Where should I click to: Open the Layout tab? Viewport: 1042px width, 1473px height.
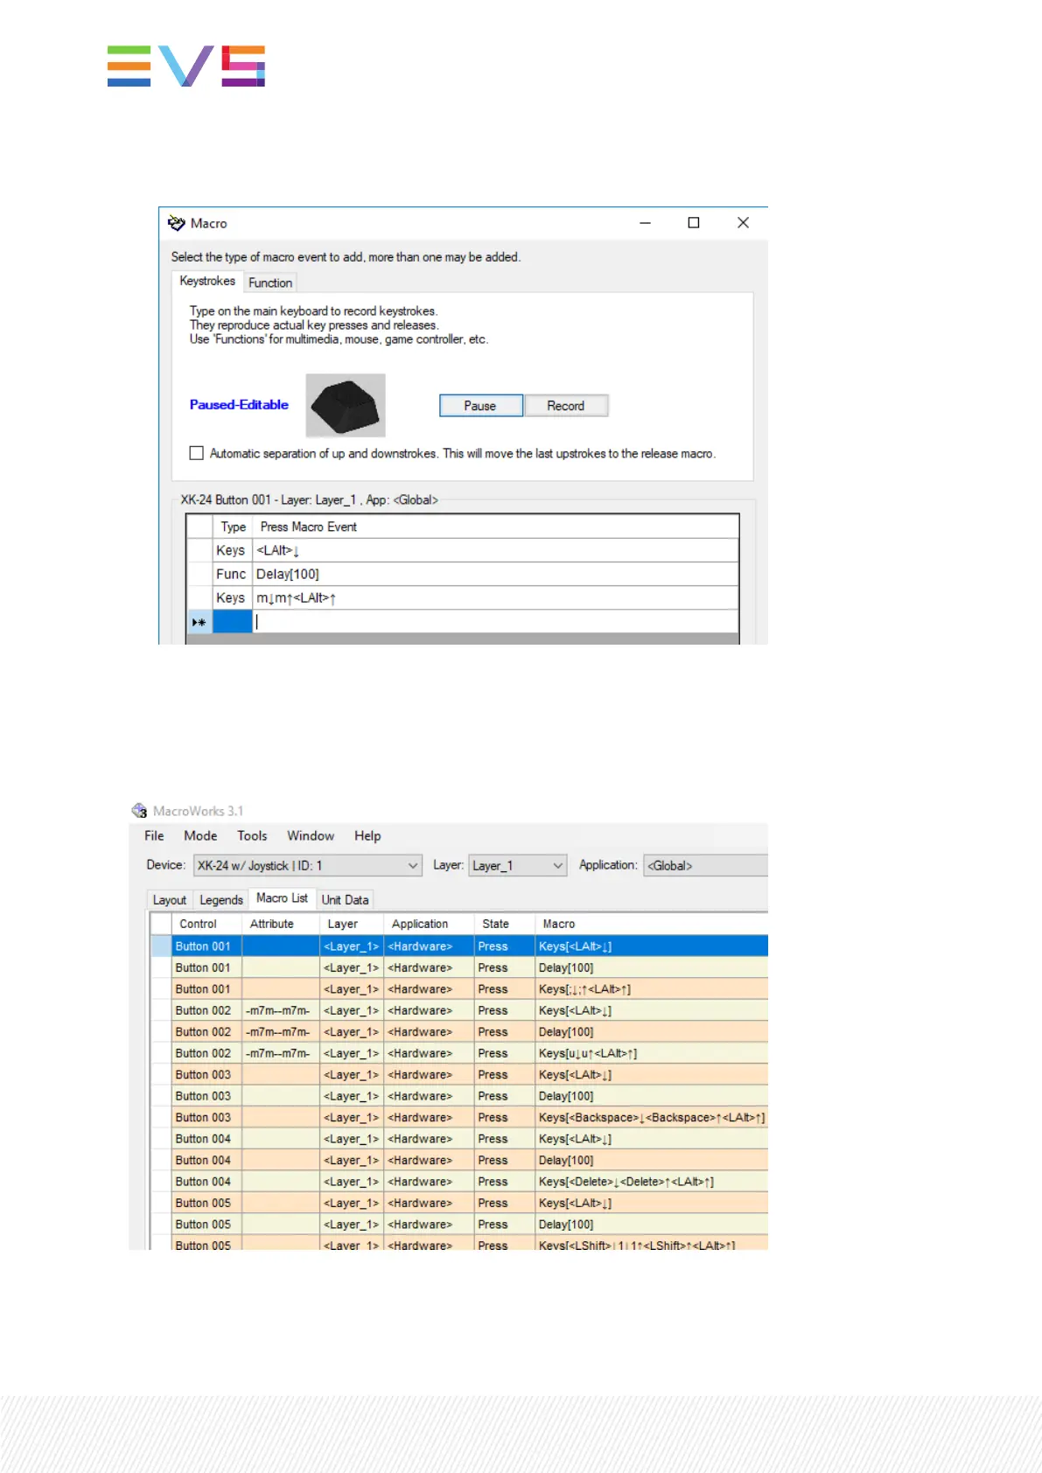(170, 900)
